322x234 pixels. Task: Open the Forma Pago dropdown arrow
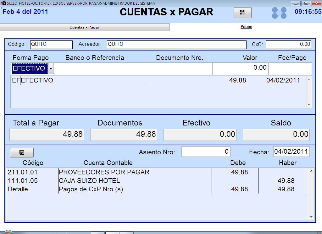pyautogui.click(x=51, y=68)
